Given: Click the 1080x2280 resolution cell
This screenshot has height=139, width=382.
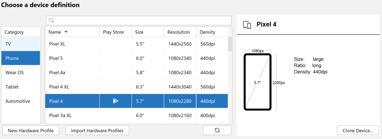Looking at the screenshot, I should (180, 101).
